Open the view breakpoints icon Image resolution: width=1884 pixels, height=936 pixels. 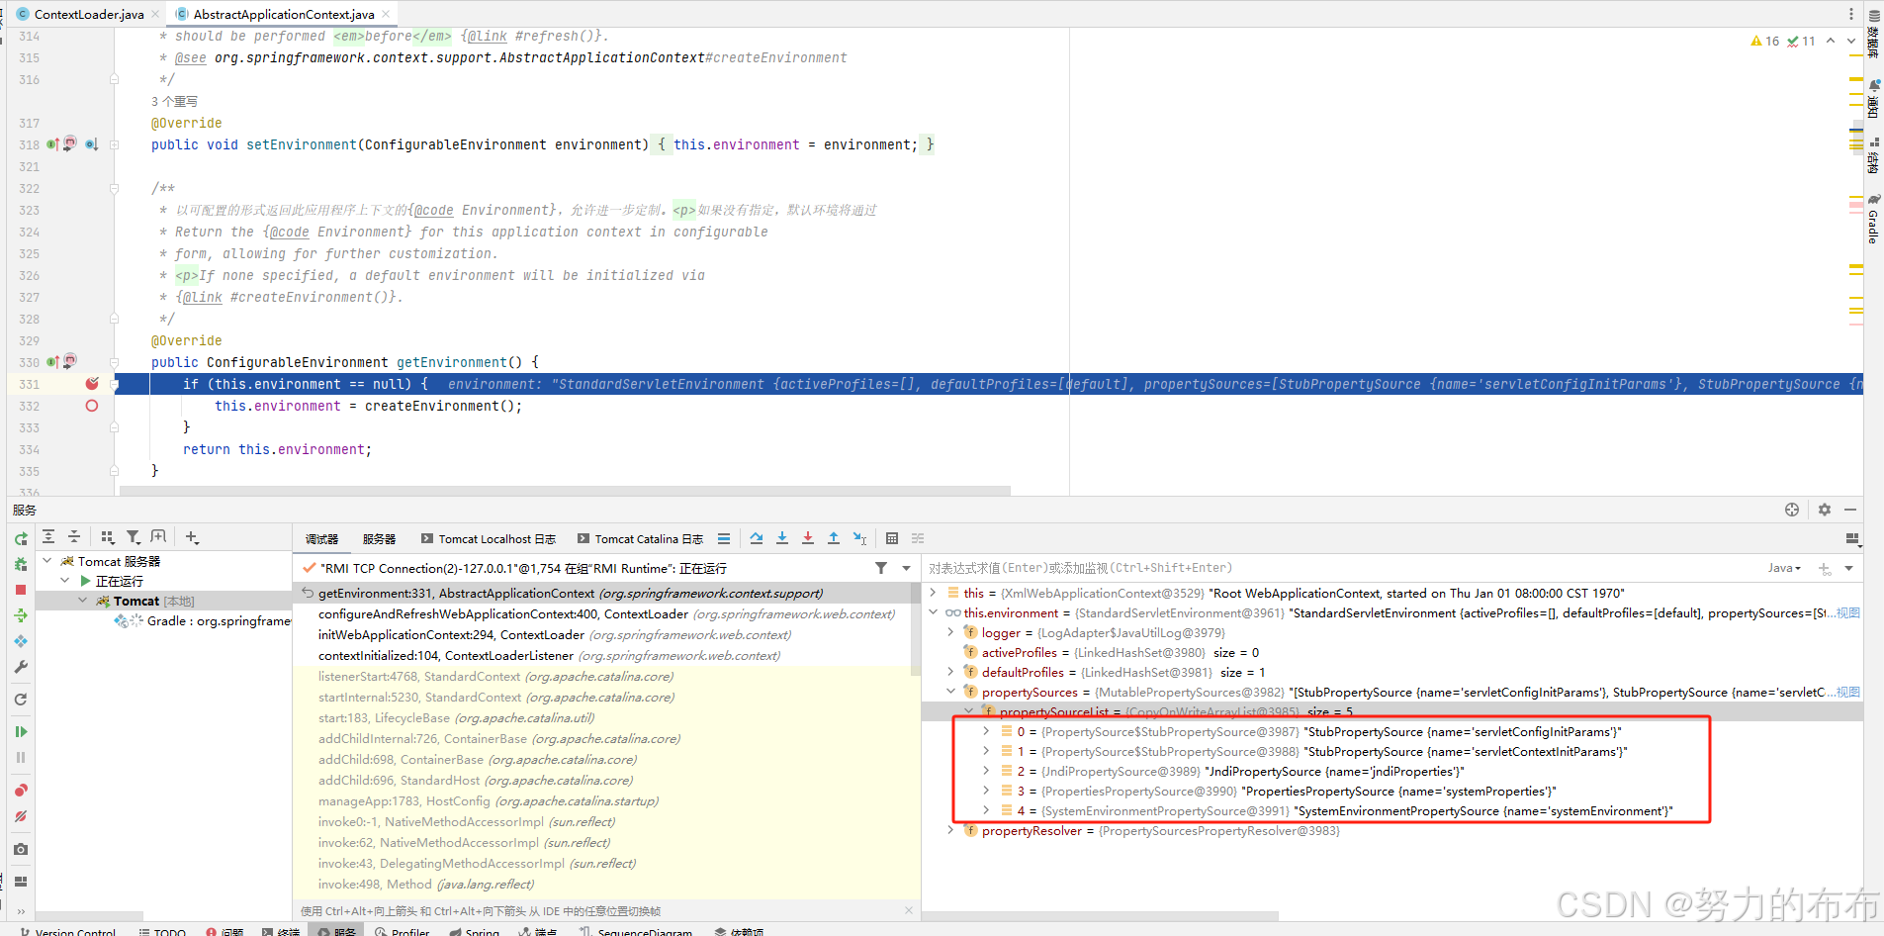(x=21, y=791)
